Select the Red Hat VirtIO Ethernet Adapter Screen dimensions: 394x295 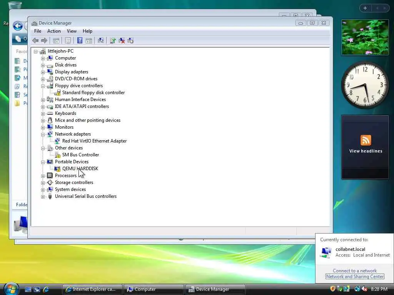click(94, 141)
